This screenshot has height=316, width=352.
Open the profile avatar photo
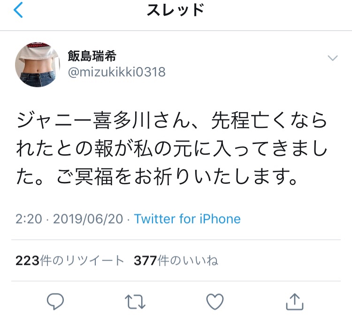37,64
